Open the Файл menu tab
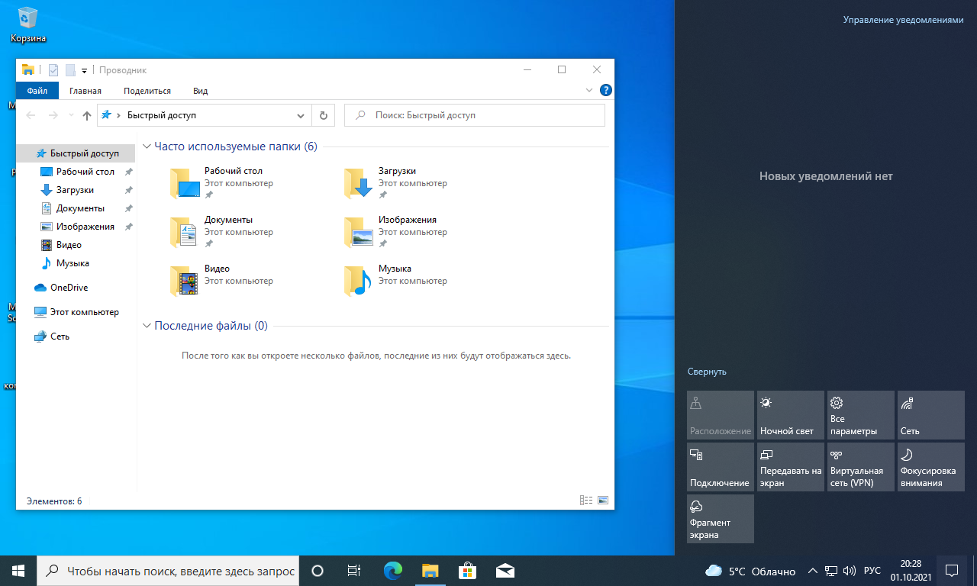This screenshot has height=586, width=977. [x=37, y=91]
